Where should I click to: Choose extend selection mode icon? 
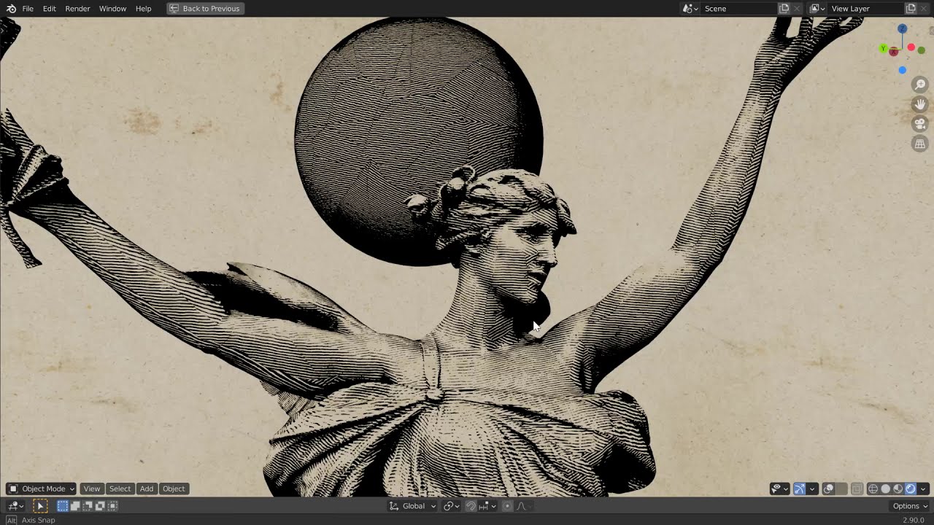coord(75,506)
